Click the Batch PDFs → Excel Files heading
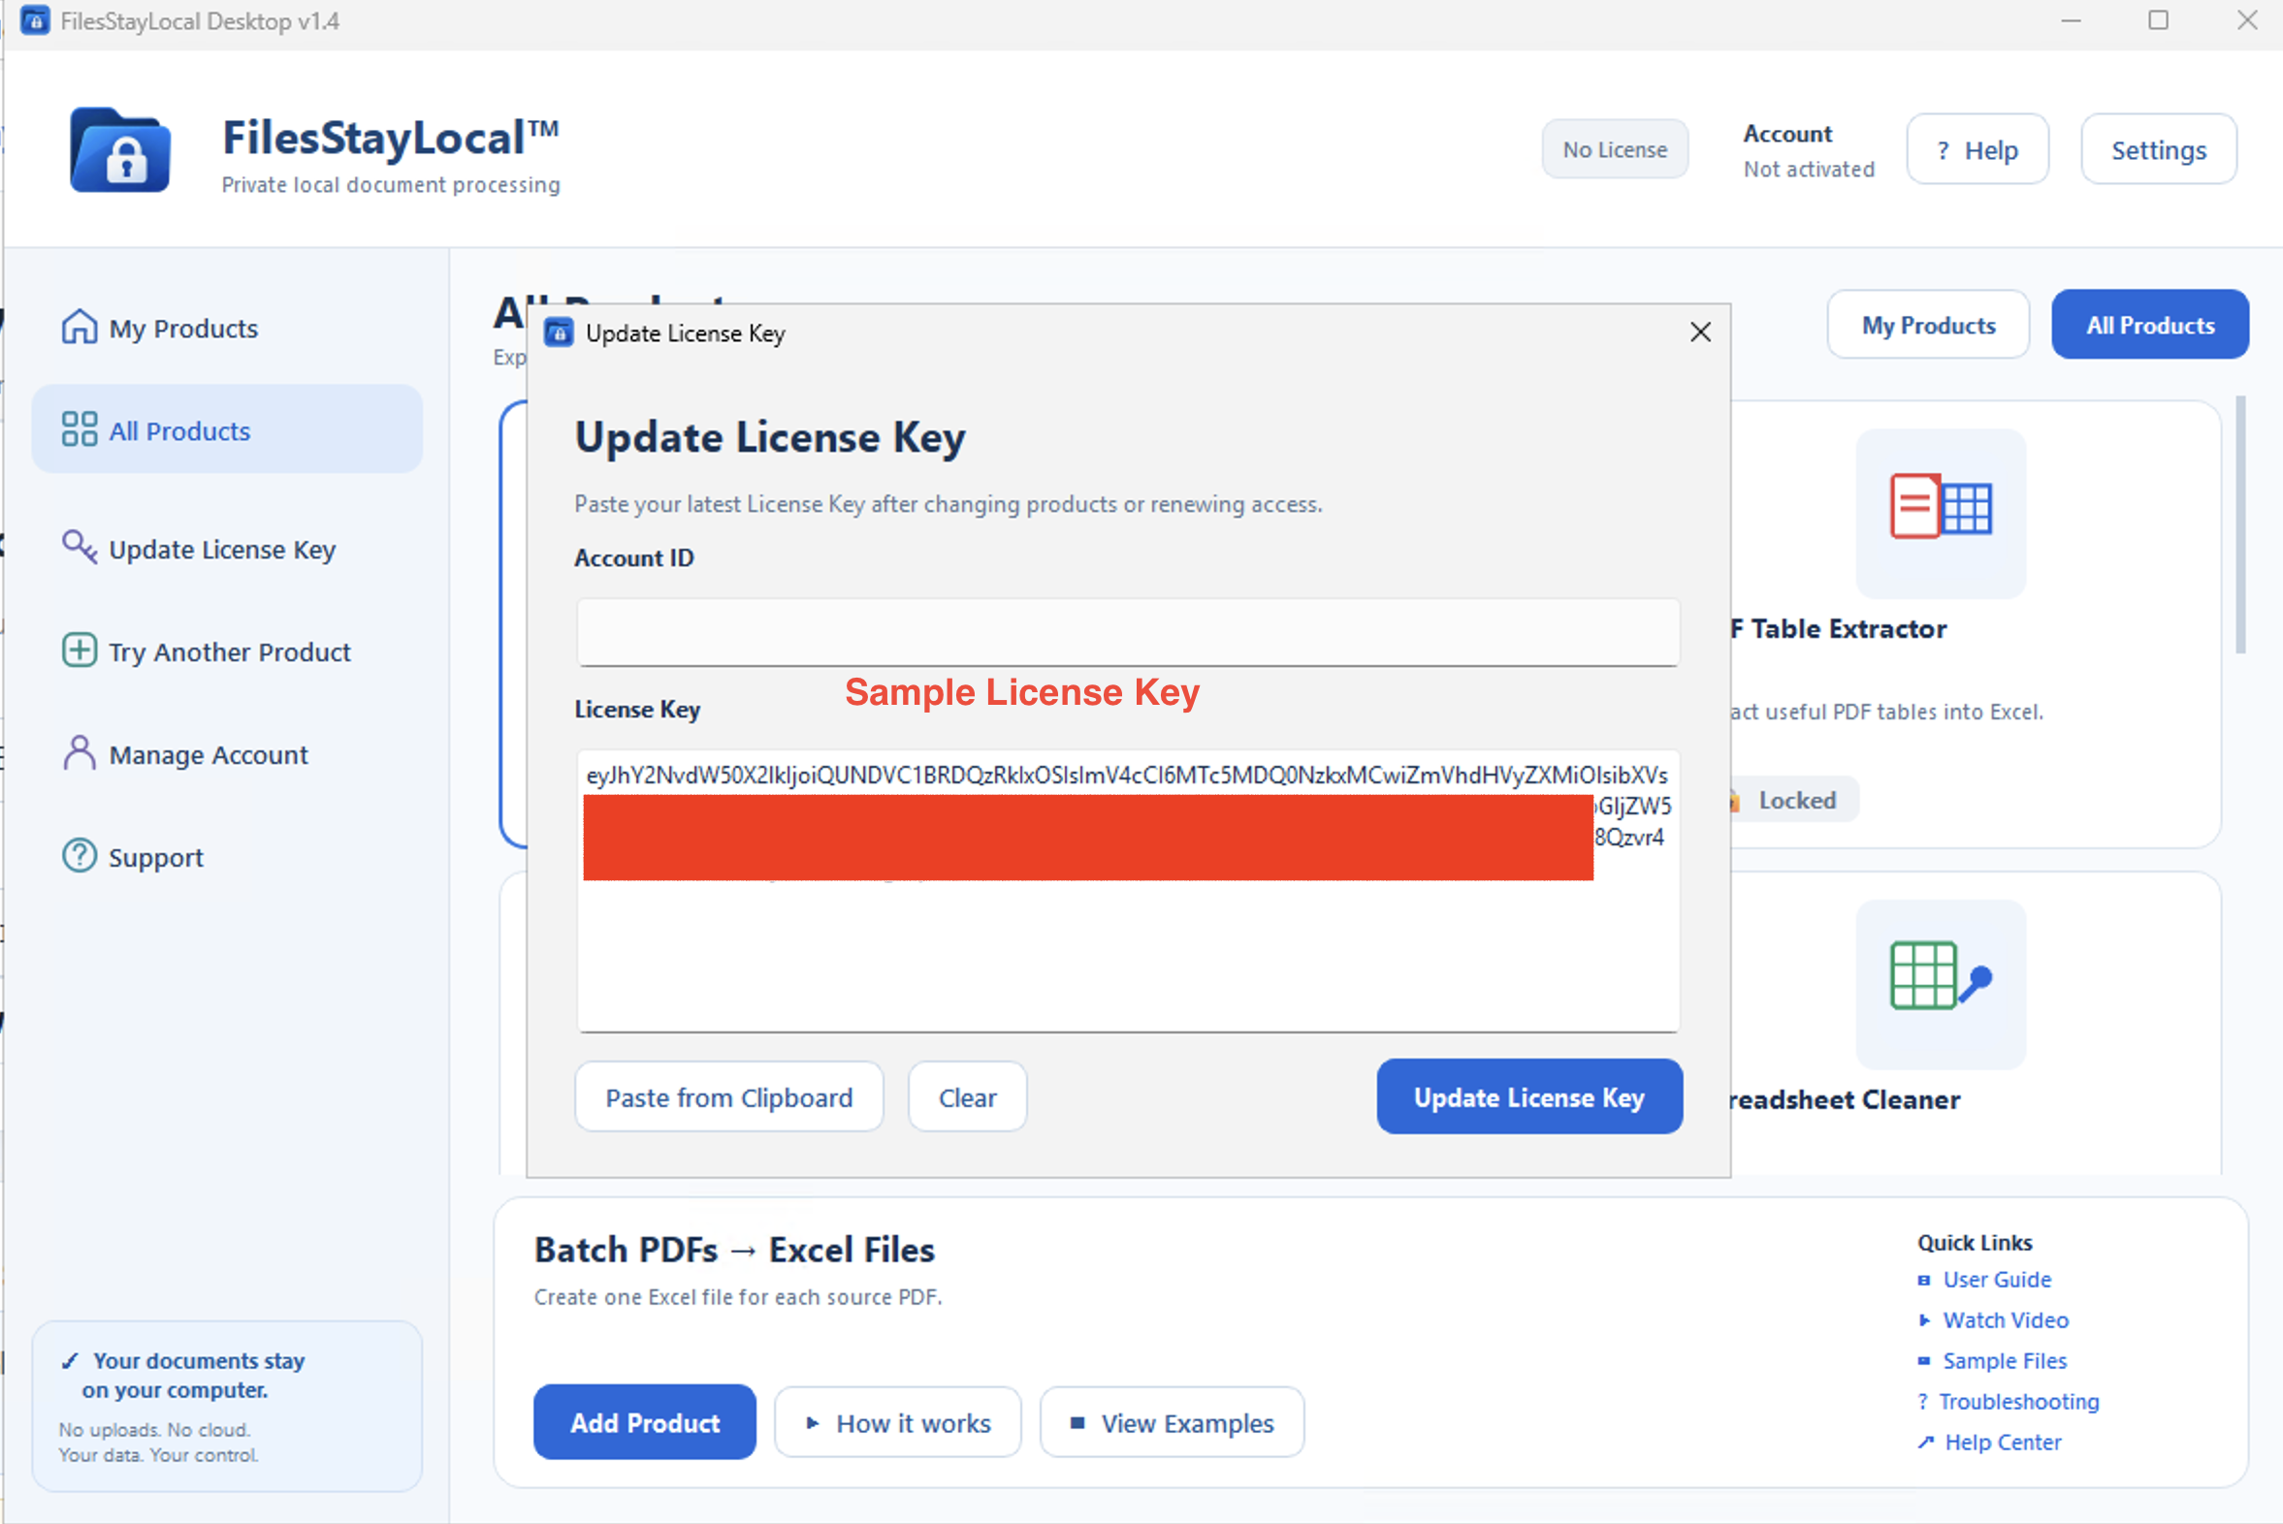The image size is (2283, 1524). point(734,1249)
